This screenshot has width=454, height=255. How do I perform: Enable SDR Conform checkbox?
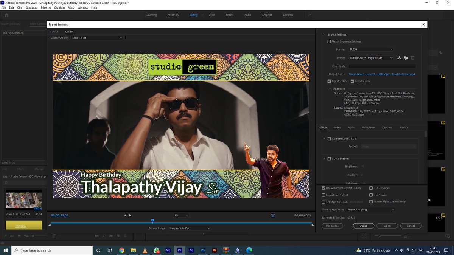[329, 159]
